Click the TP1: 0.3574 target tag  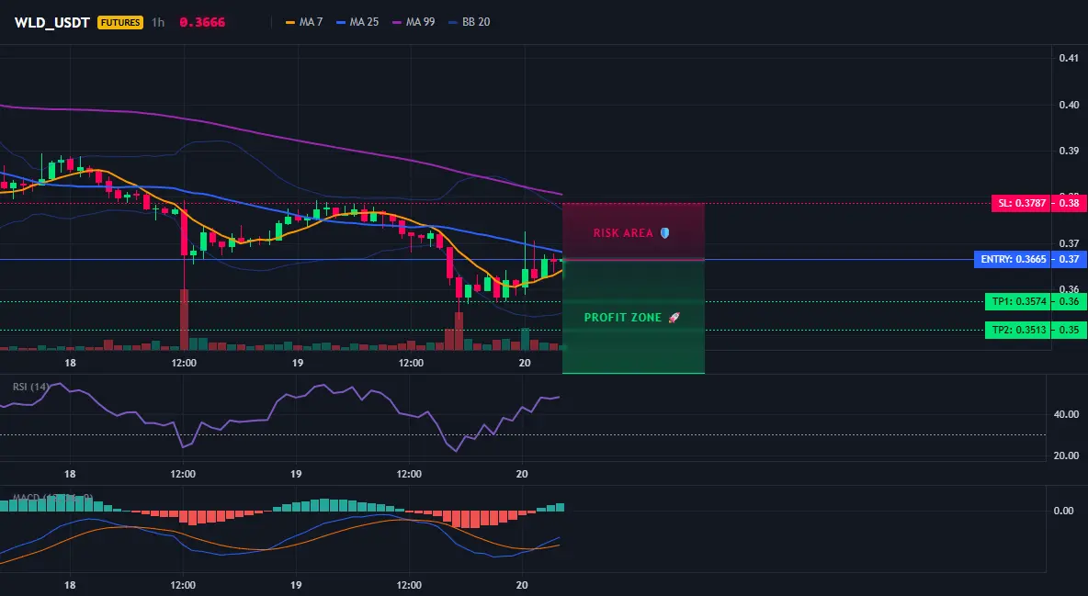pos(1017,301)
